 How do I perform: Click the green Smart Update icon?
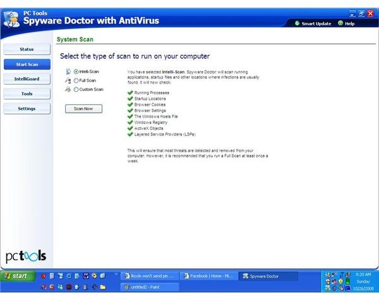pos(297,23)
